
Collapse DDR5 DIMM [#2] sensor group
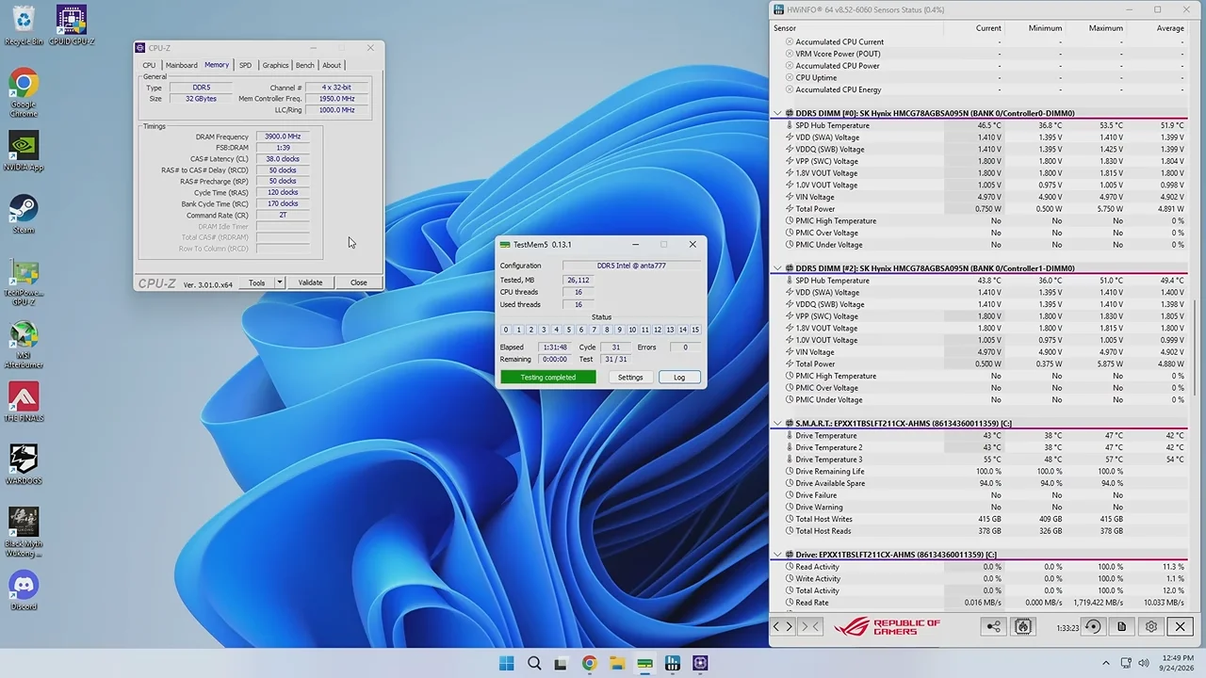(x=777, y=268)
